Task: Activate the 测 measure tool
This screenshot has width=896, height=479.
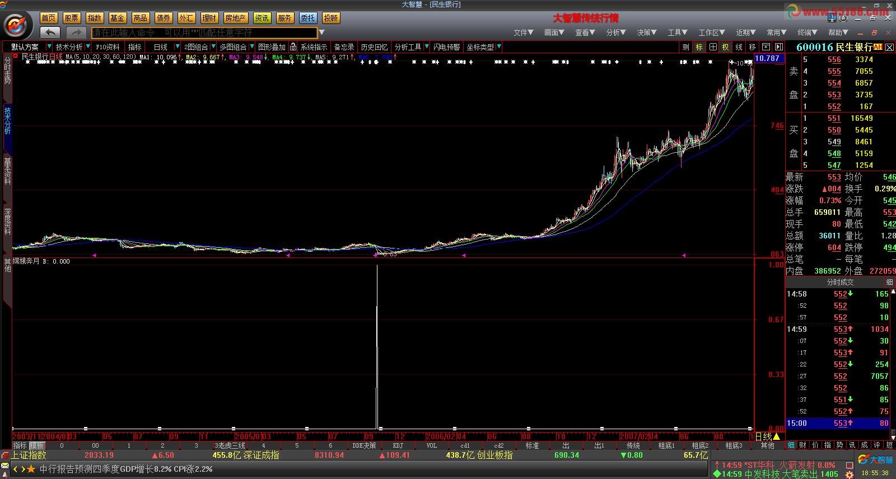Action: [x=685, y=47]
